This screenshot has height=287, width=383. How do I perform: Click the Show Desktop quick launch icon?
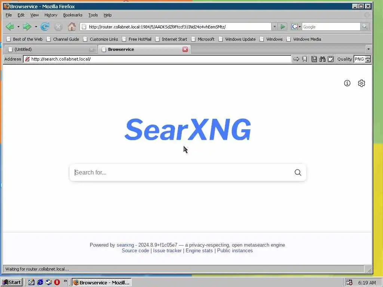click(x=31, y=283)
